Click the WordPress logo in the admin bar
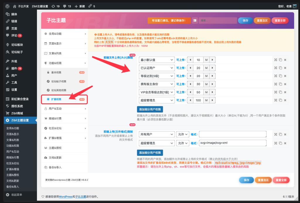This screenshot has width=300, height=203. click(7, 6)
